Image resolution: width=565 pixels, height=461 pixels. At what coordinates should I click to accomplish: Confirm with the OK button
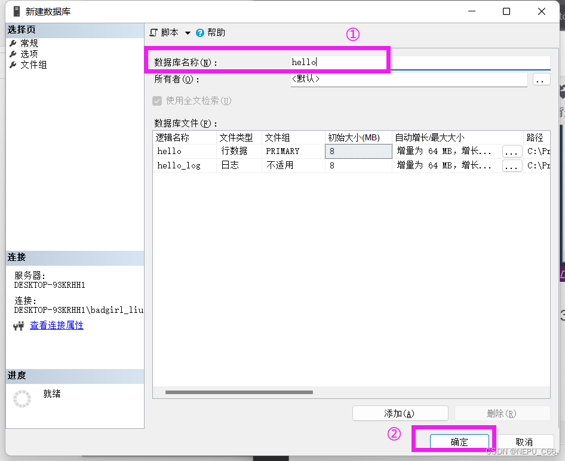point(459,442)
